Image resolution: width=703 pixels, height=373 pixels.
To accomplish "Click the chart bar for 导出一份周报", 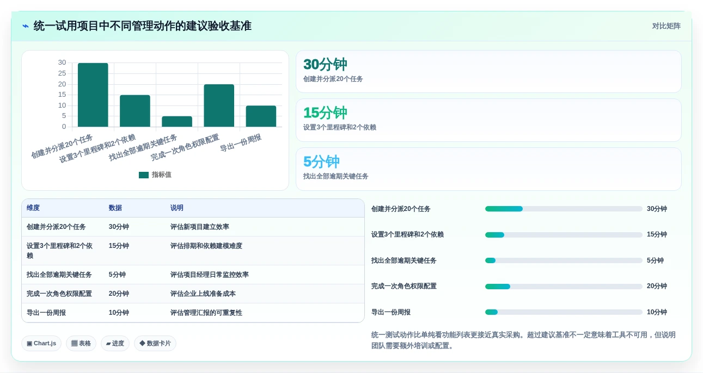I will pos(261,116).
